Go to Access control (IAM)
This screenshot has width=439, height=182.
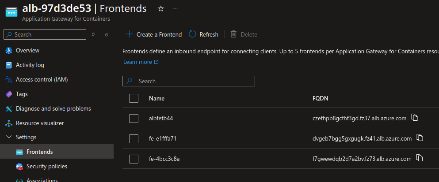click(x=42, y=80)
